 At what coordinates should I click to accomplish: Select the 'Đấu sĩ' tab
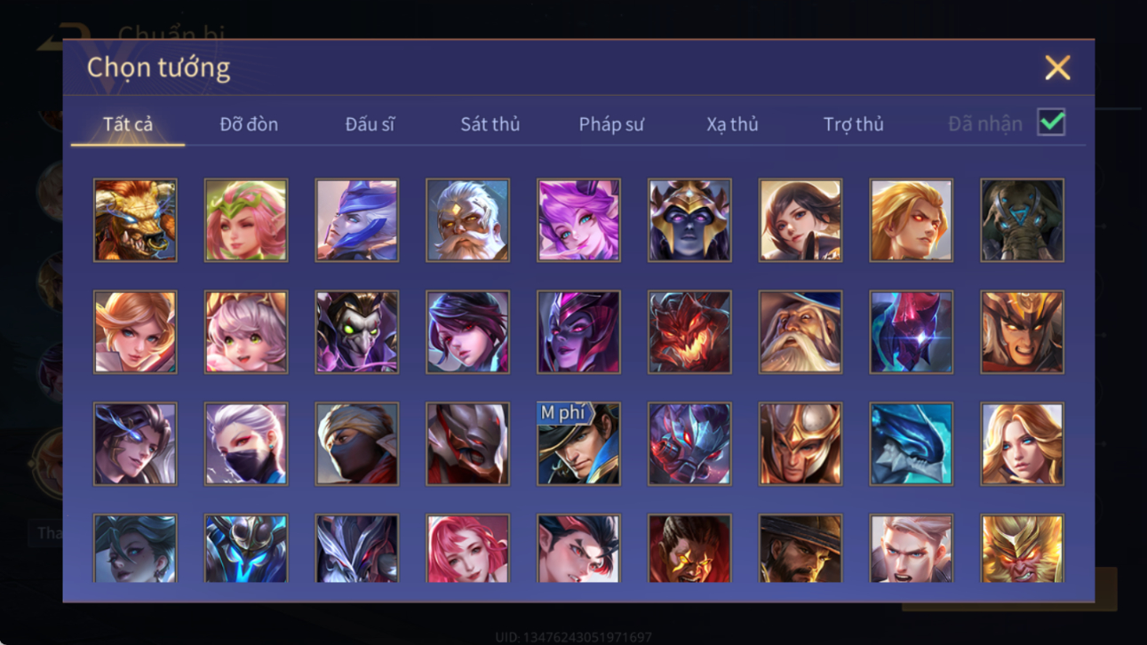point(370,124)
